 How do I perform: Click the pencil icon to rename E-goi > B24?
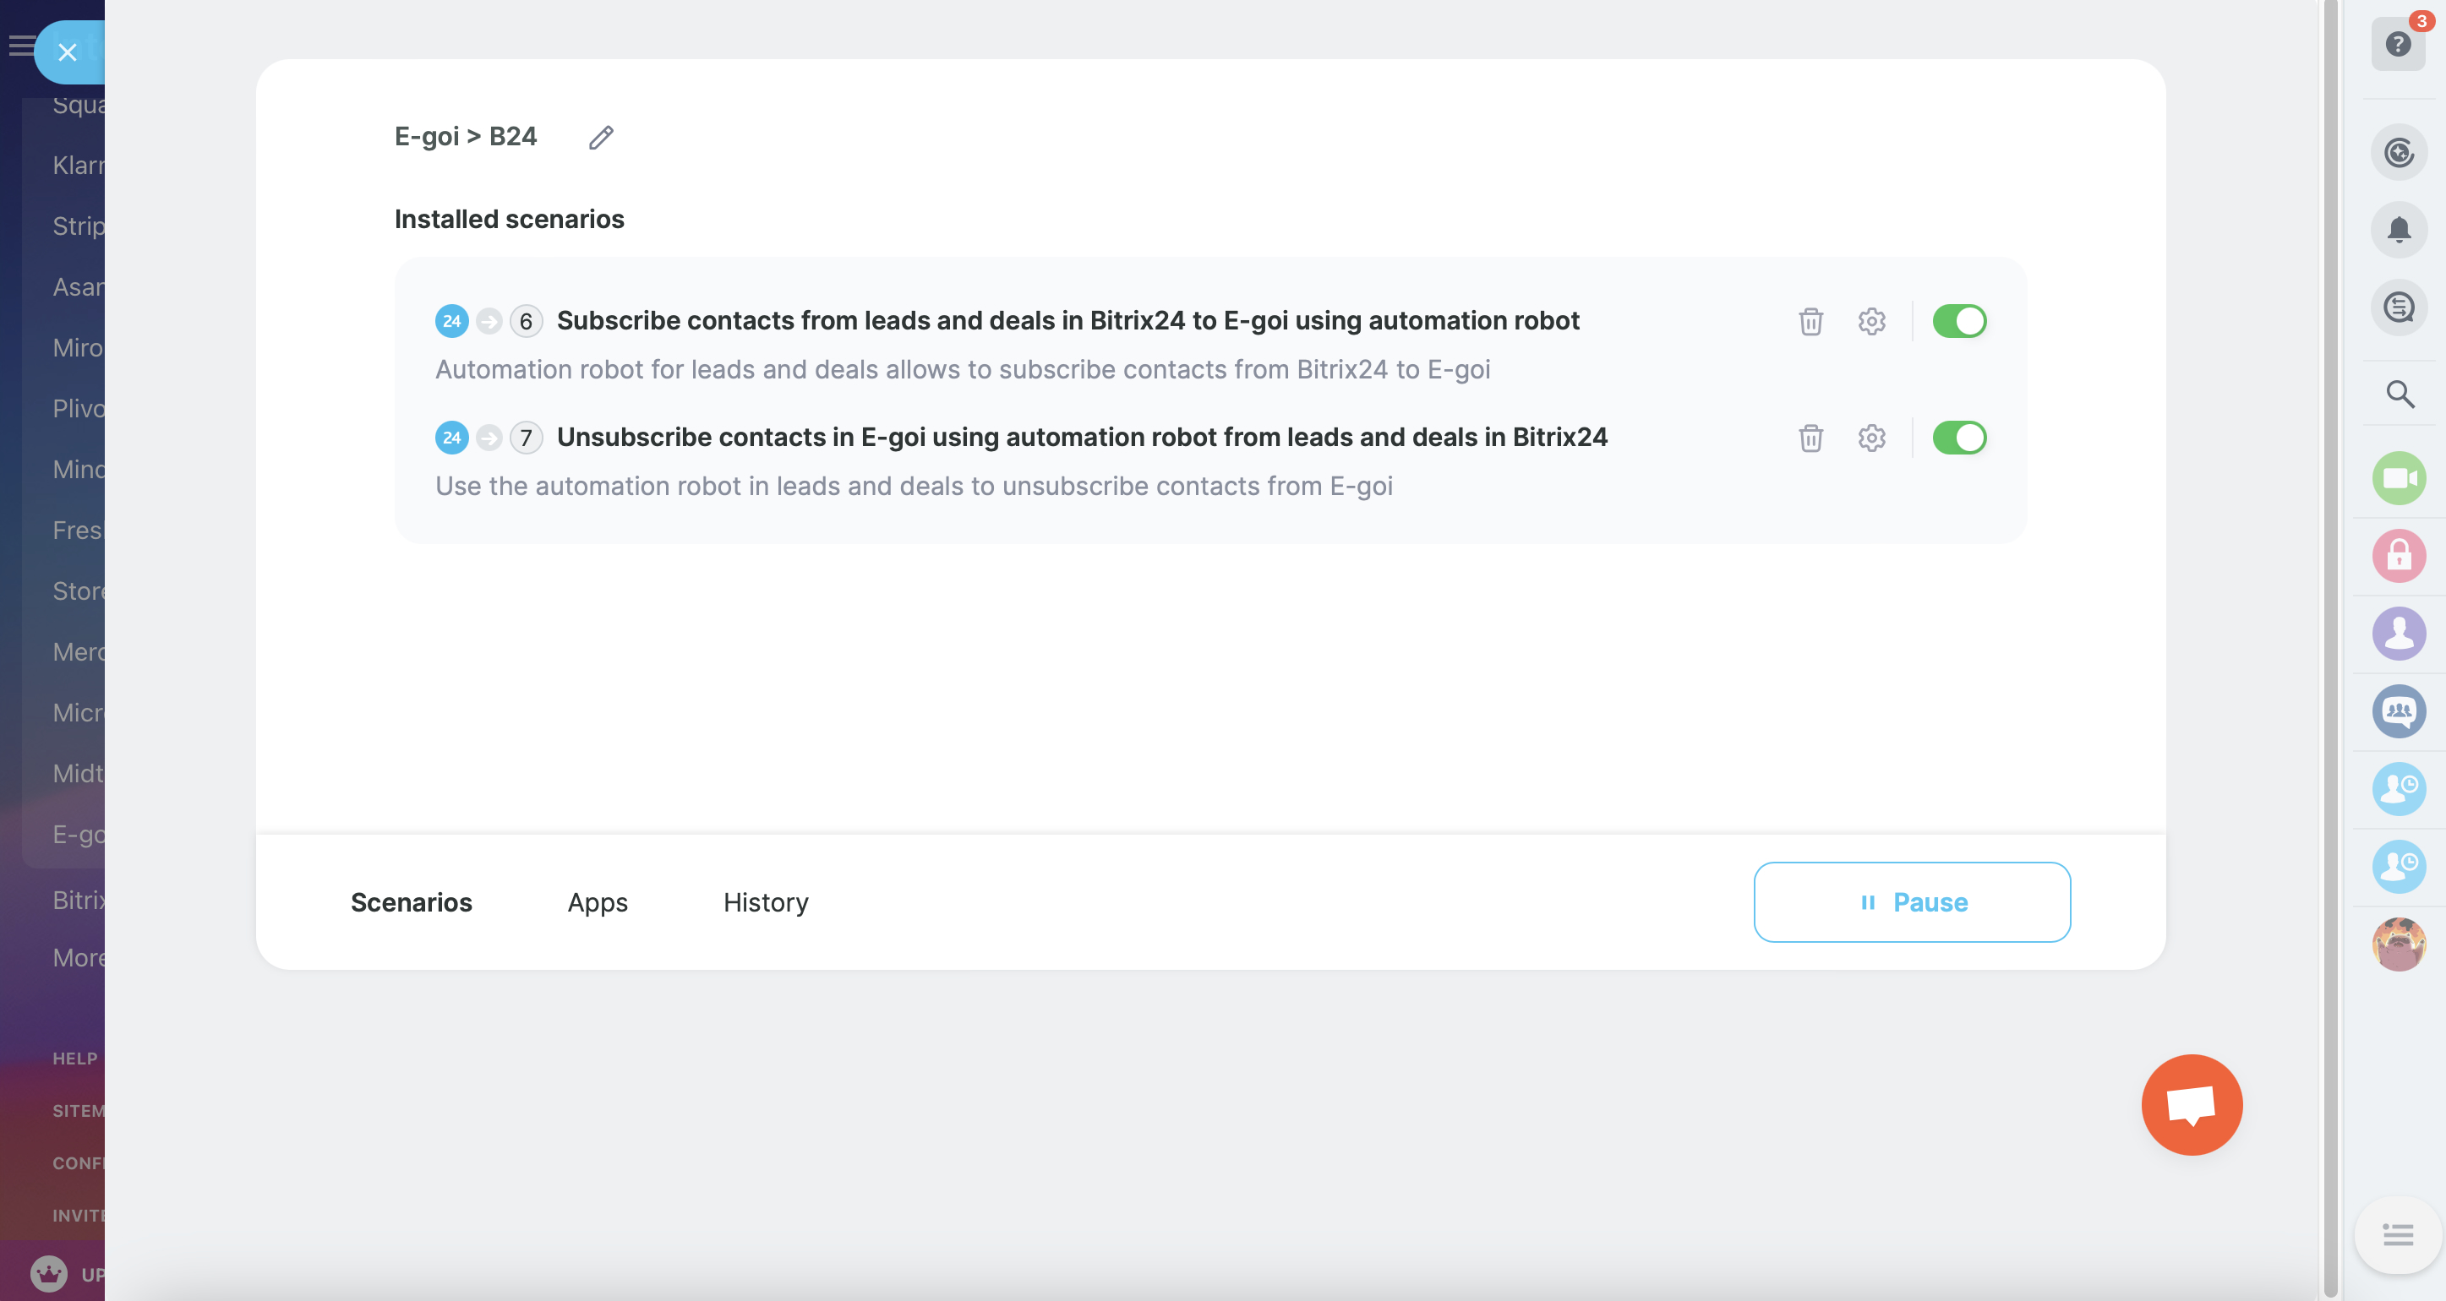601,138
